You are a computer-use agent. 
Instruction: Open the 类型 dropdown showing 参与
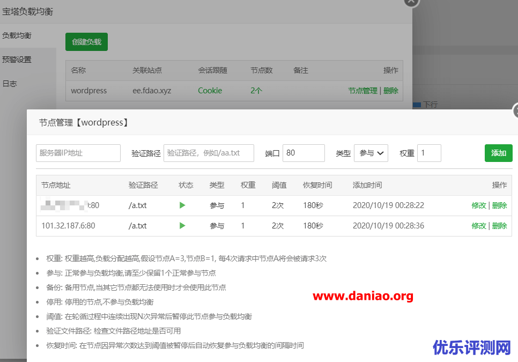pos(371,153)
